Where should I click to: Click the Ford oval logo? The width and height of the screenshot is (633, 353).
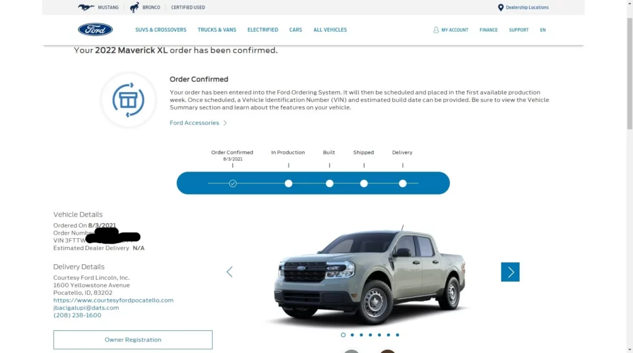point(95,30)
